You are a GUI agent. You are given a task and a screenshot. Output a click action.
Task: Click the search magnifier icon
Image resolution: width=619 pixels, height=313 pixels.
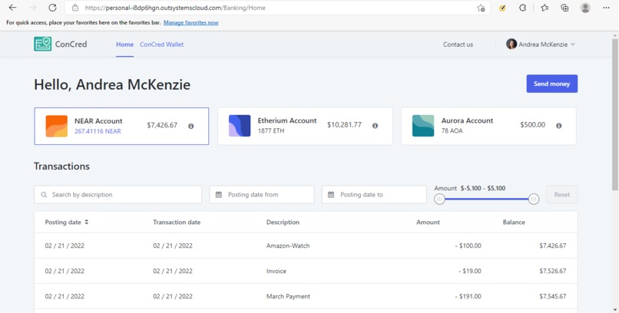click(44, 195)
